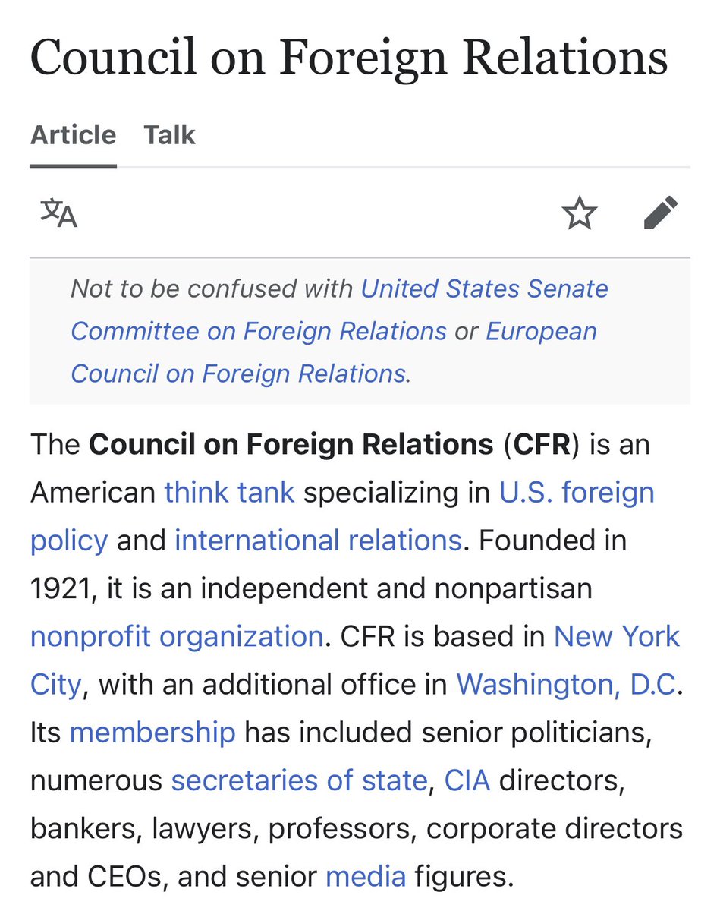Image resolution: width=720 pixels, height=911 pixels.
Task: Tap the "Not to be confused with" hatnote
Action: (x=212, y=289)
